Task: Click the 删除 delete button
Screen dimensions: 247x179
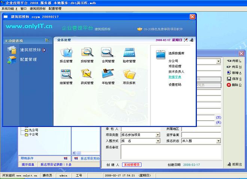Action: point(234,85)
